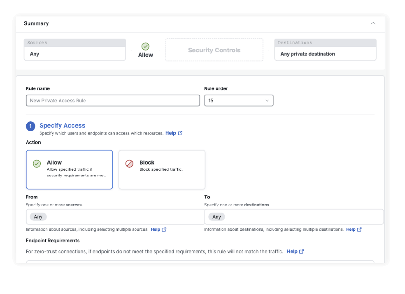This screenshot has height=294, width=405.
Task: Click external link icon next to destinations Help
Action: (x=359, y=229)
